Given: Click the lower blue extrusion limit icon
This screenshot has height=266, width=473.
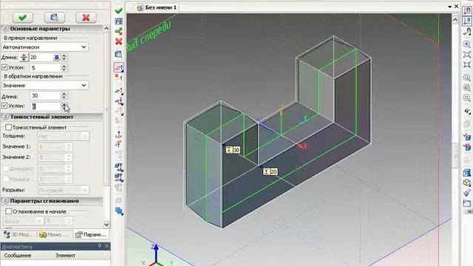Looking at the screenshot, I should tap(118, 177).
